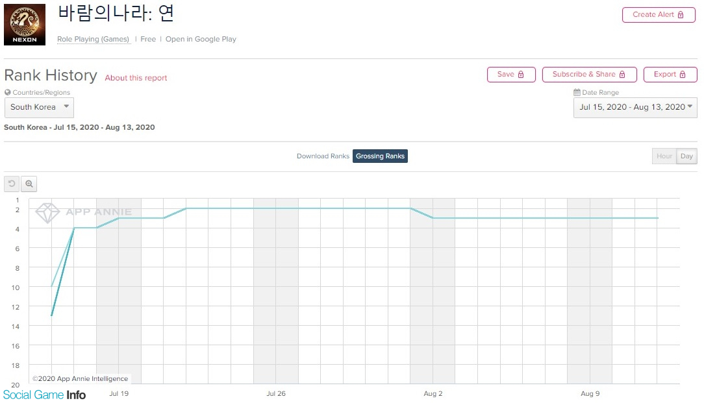The width and height of the screenshot is (704, 403).
Task: Click the 'Free' price label
Action: pos(148,39)
